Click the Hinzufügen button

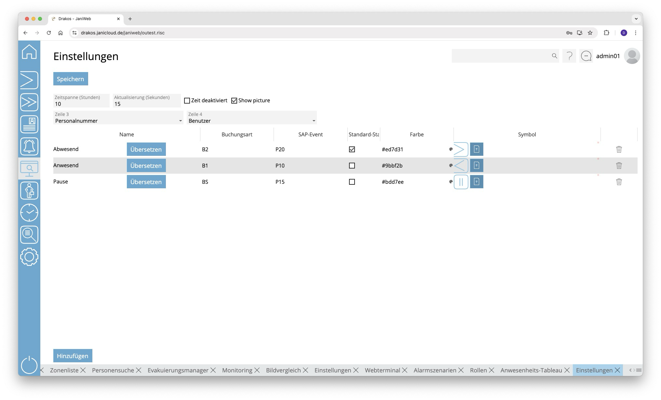pyautogui.click(x=73, y=356)
